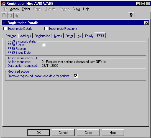The height and width of the screenshot is (138, 151).
Task: Click the OK button
Action: 39,133
